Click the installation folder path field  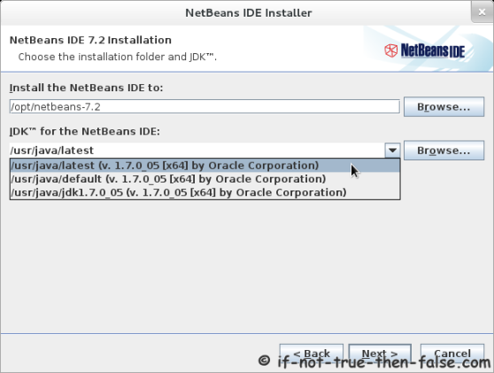[205, 107]
